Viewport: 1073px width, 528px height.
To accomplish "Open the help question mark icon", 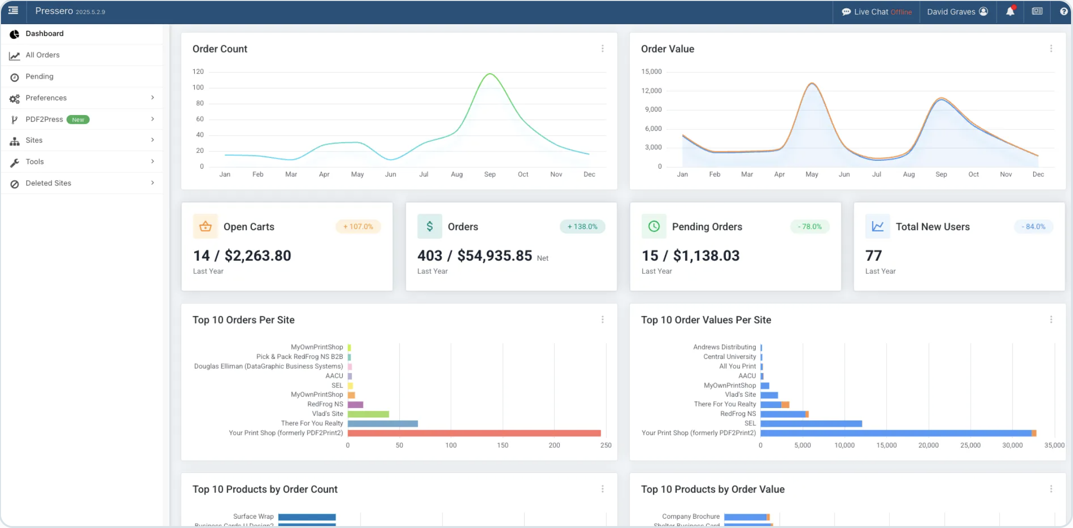I will click(1064, 11).
